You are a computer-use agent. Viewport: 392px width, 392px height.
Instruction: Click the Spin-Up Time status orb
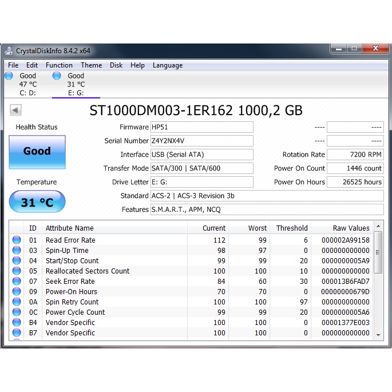[x=17, y=251]
